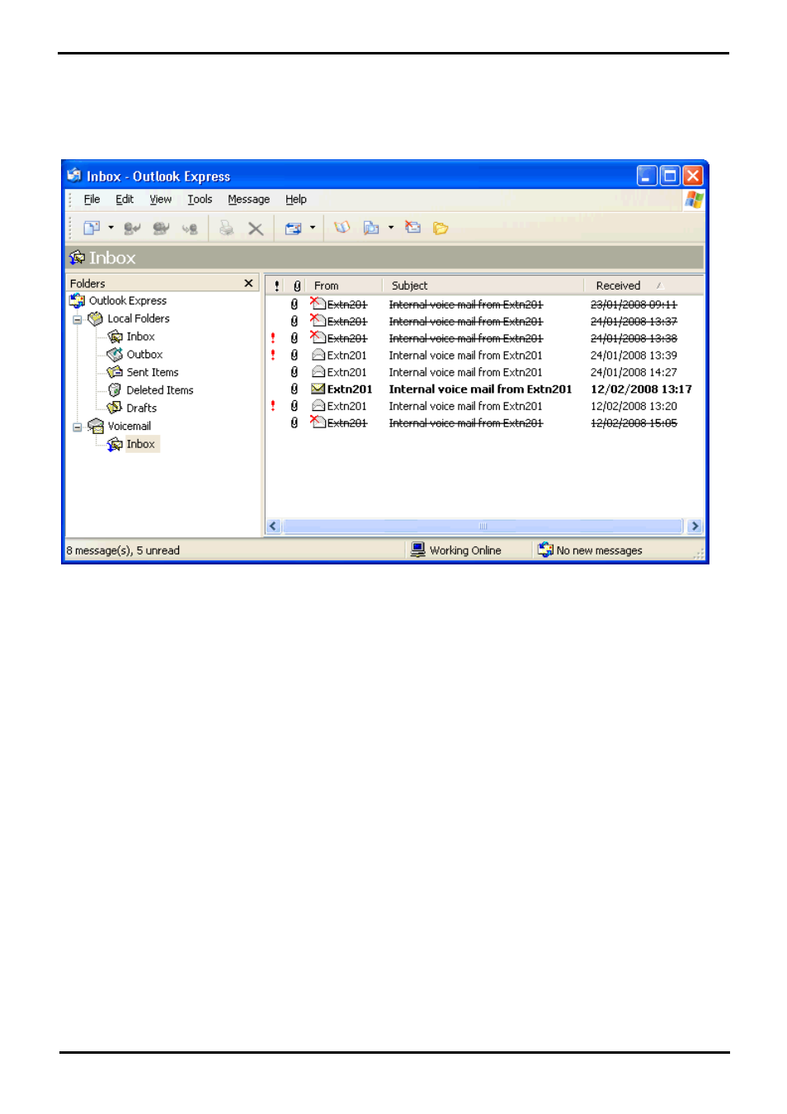The width and height of the screenshot is (787, 1114).
Task: Select Outlook Express root in folder tree
Action: (128, 301)
